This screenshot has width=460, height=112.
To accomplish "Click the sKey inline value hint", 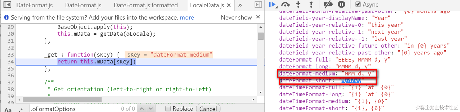I will (x=169, y=55).
